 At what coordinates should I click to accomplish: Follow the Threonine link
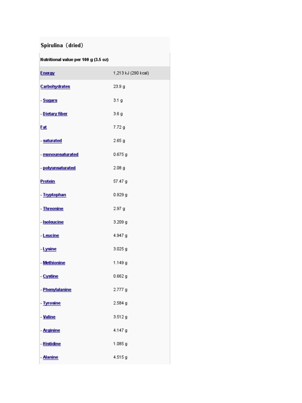click(x=53, y=209)
